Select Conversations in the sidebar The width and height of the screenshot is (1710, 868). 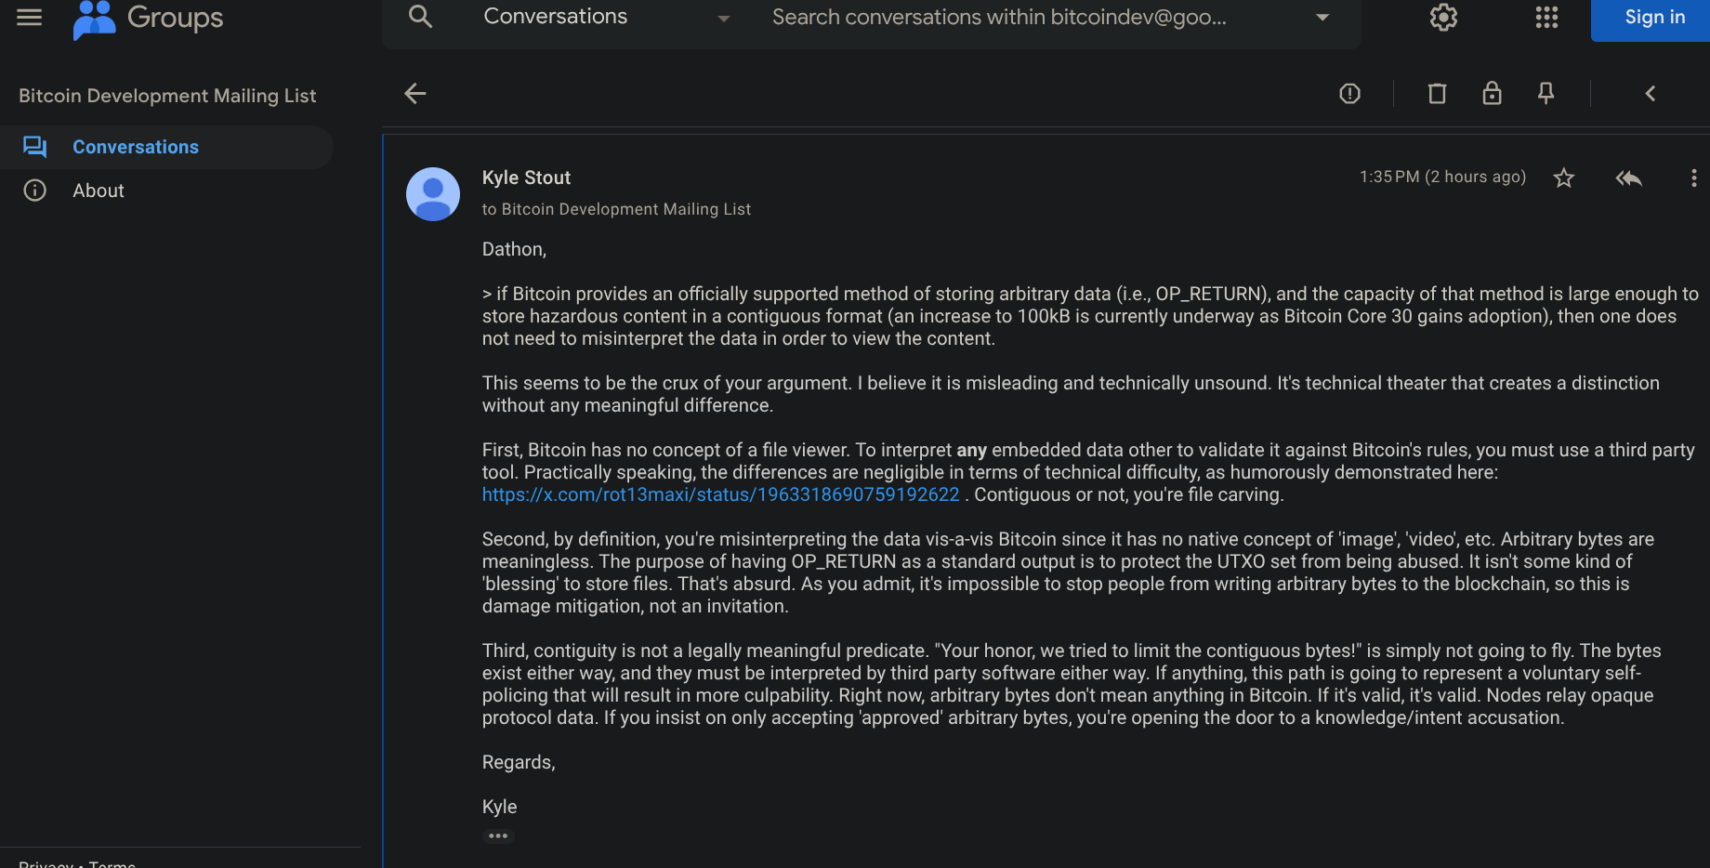point(136,147)
